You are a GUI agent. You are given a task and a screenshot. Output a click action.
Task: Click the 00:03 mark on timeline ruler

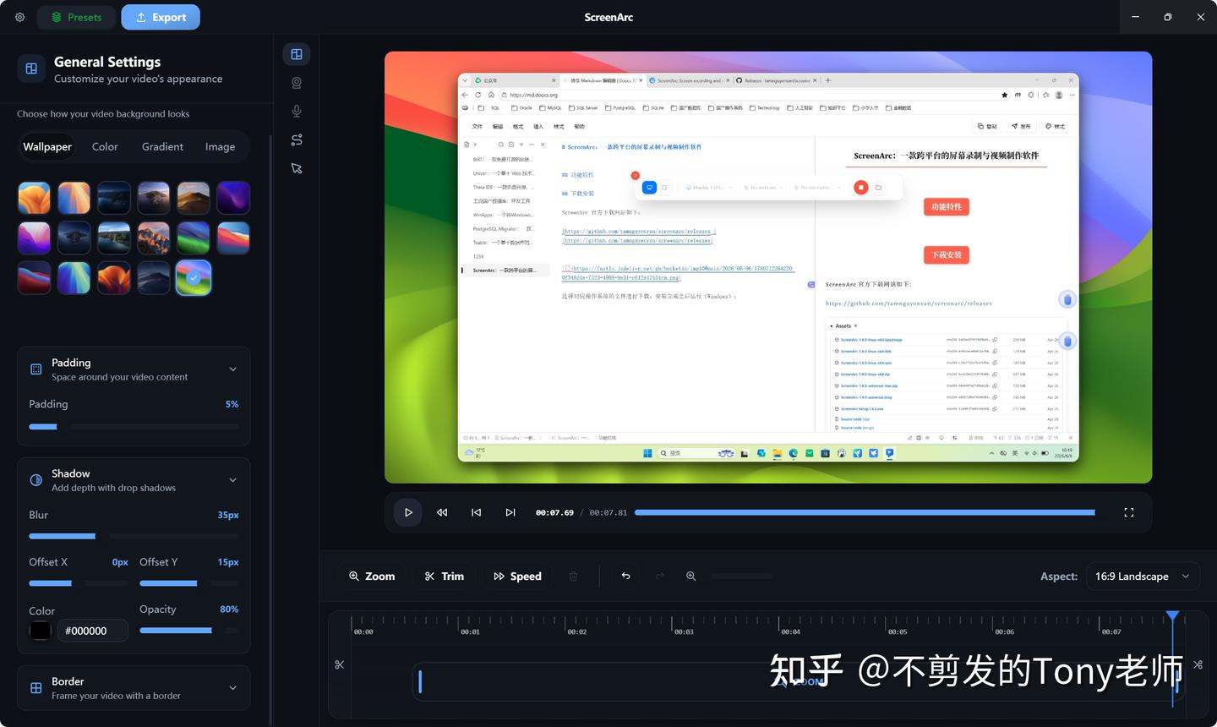(684, 631)
